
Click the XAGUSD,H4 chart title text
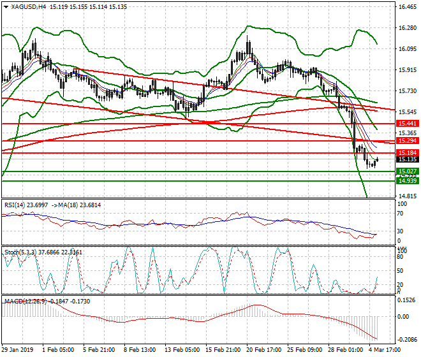[x=29, y=7]
